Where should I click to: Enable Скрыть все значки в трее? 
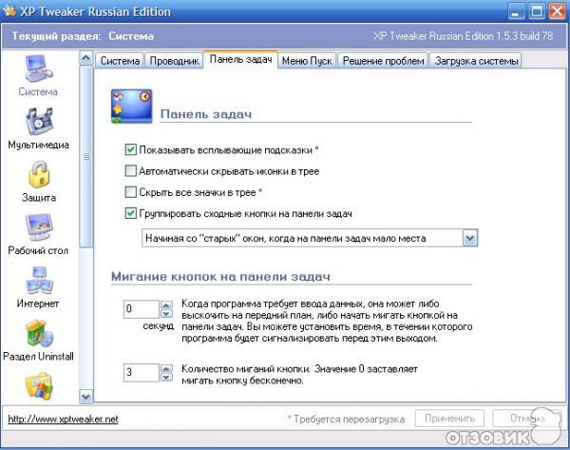(x=130, y=192)
